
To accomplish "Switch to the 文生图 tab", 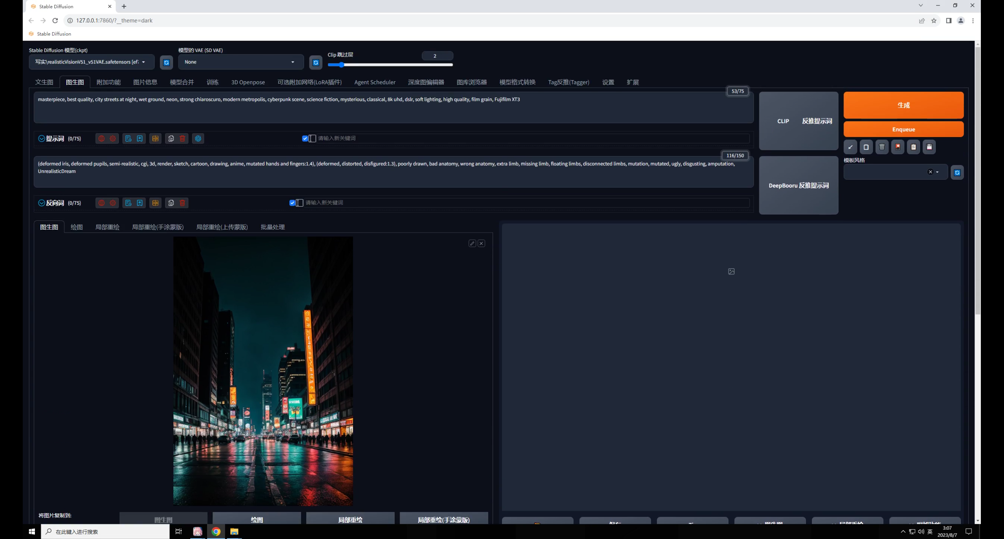I will tap(44, 82).
